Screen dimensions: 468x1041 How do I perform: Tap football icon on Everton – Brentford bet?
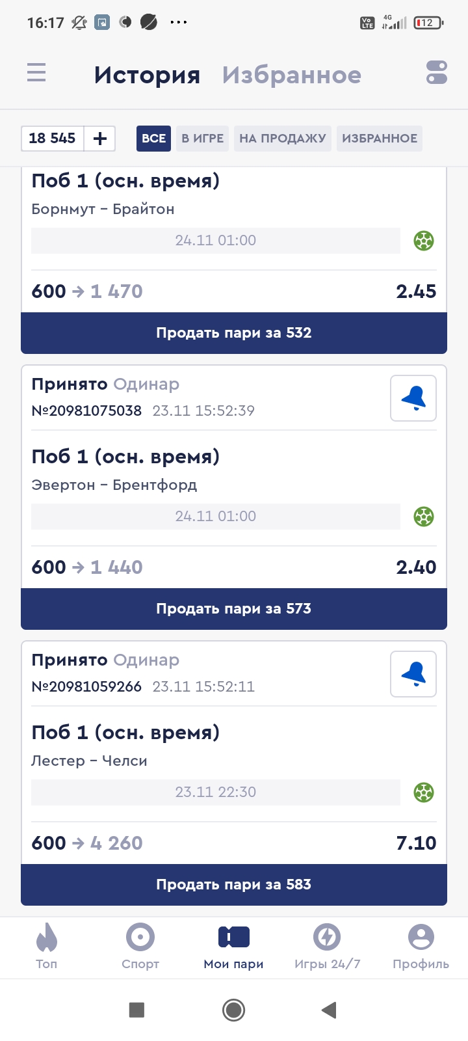[x=424, y=517]
